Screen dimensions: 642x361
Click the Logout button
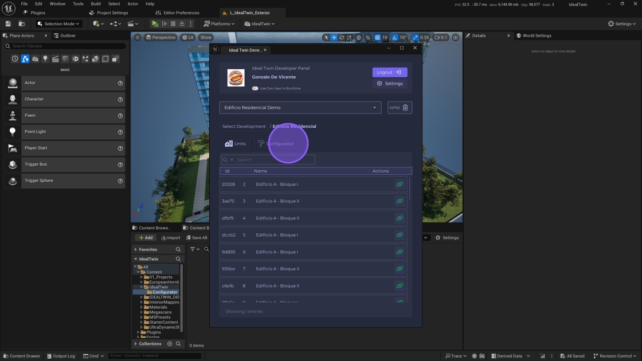pyautogui.click(x=390, y=72)
